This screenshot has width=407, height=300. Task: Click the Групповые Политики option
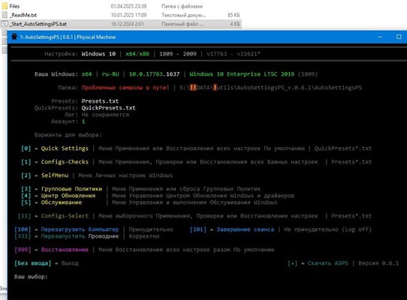coord(71,189)
